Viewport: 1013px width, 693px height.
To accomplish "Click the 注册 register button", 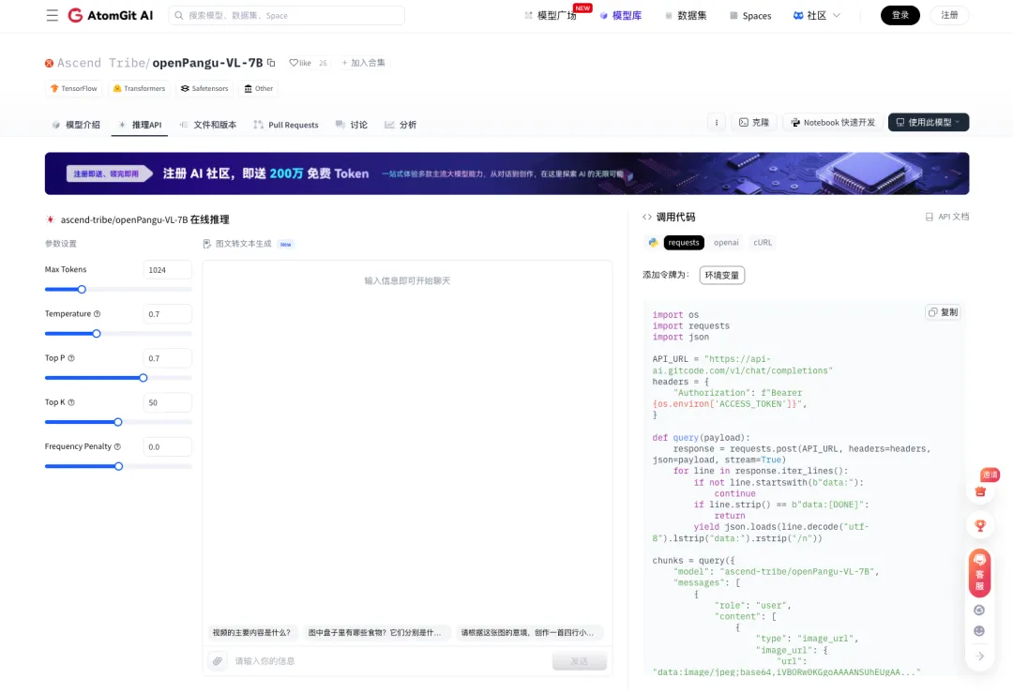I will (949, 16).
